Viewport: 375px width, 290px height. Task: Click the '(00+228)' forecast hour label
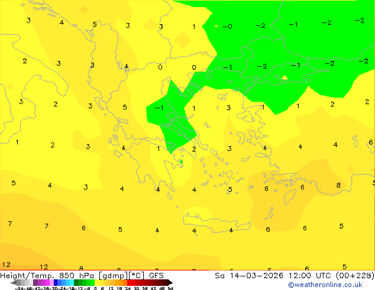pos(355,276)
